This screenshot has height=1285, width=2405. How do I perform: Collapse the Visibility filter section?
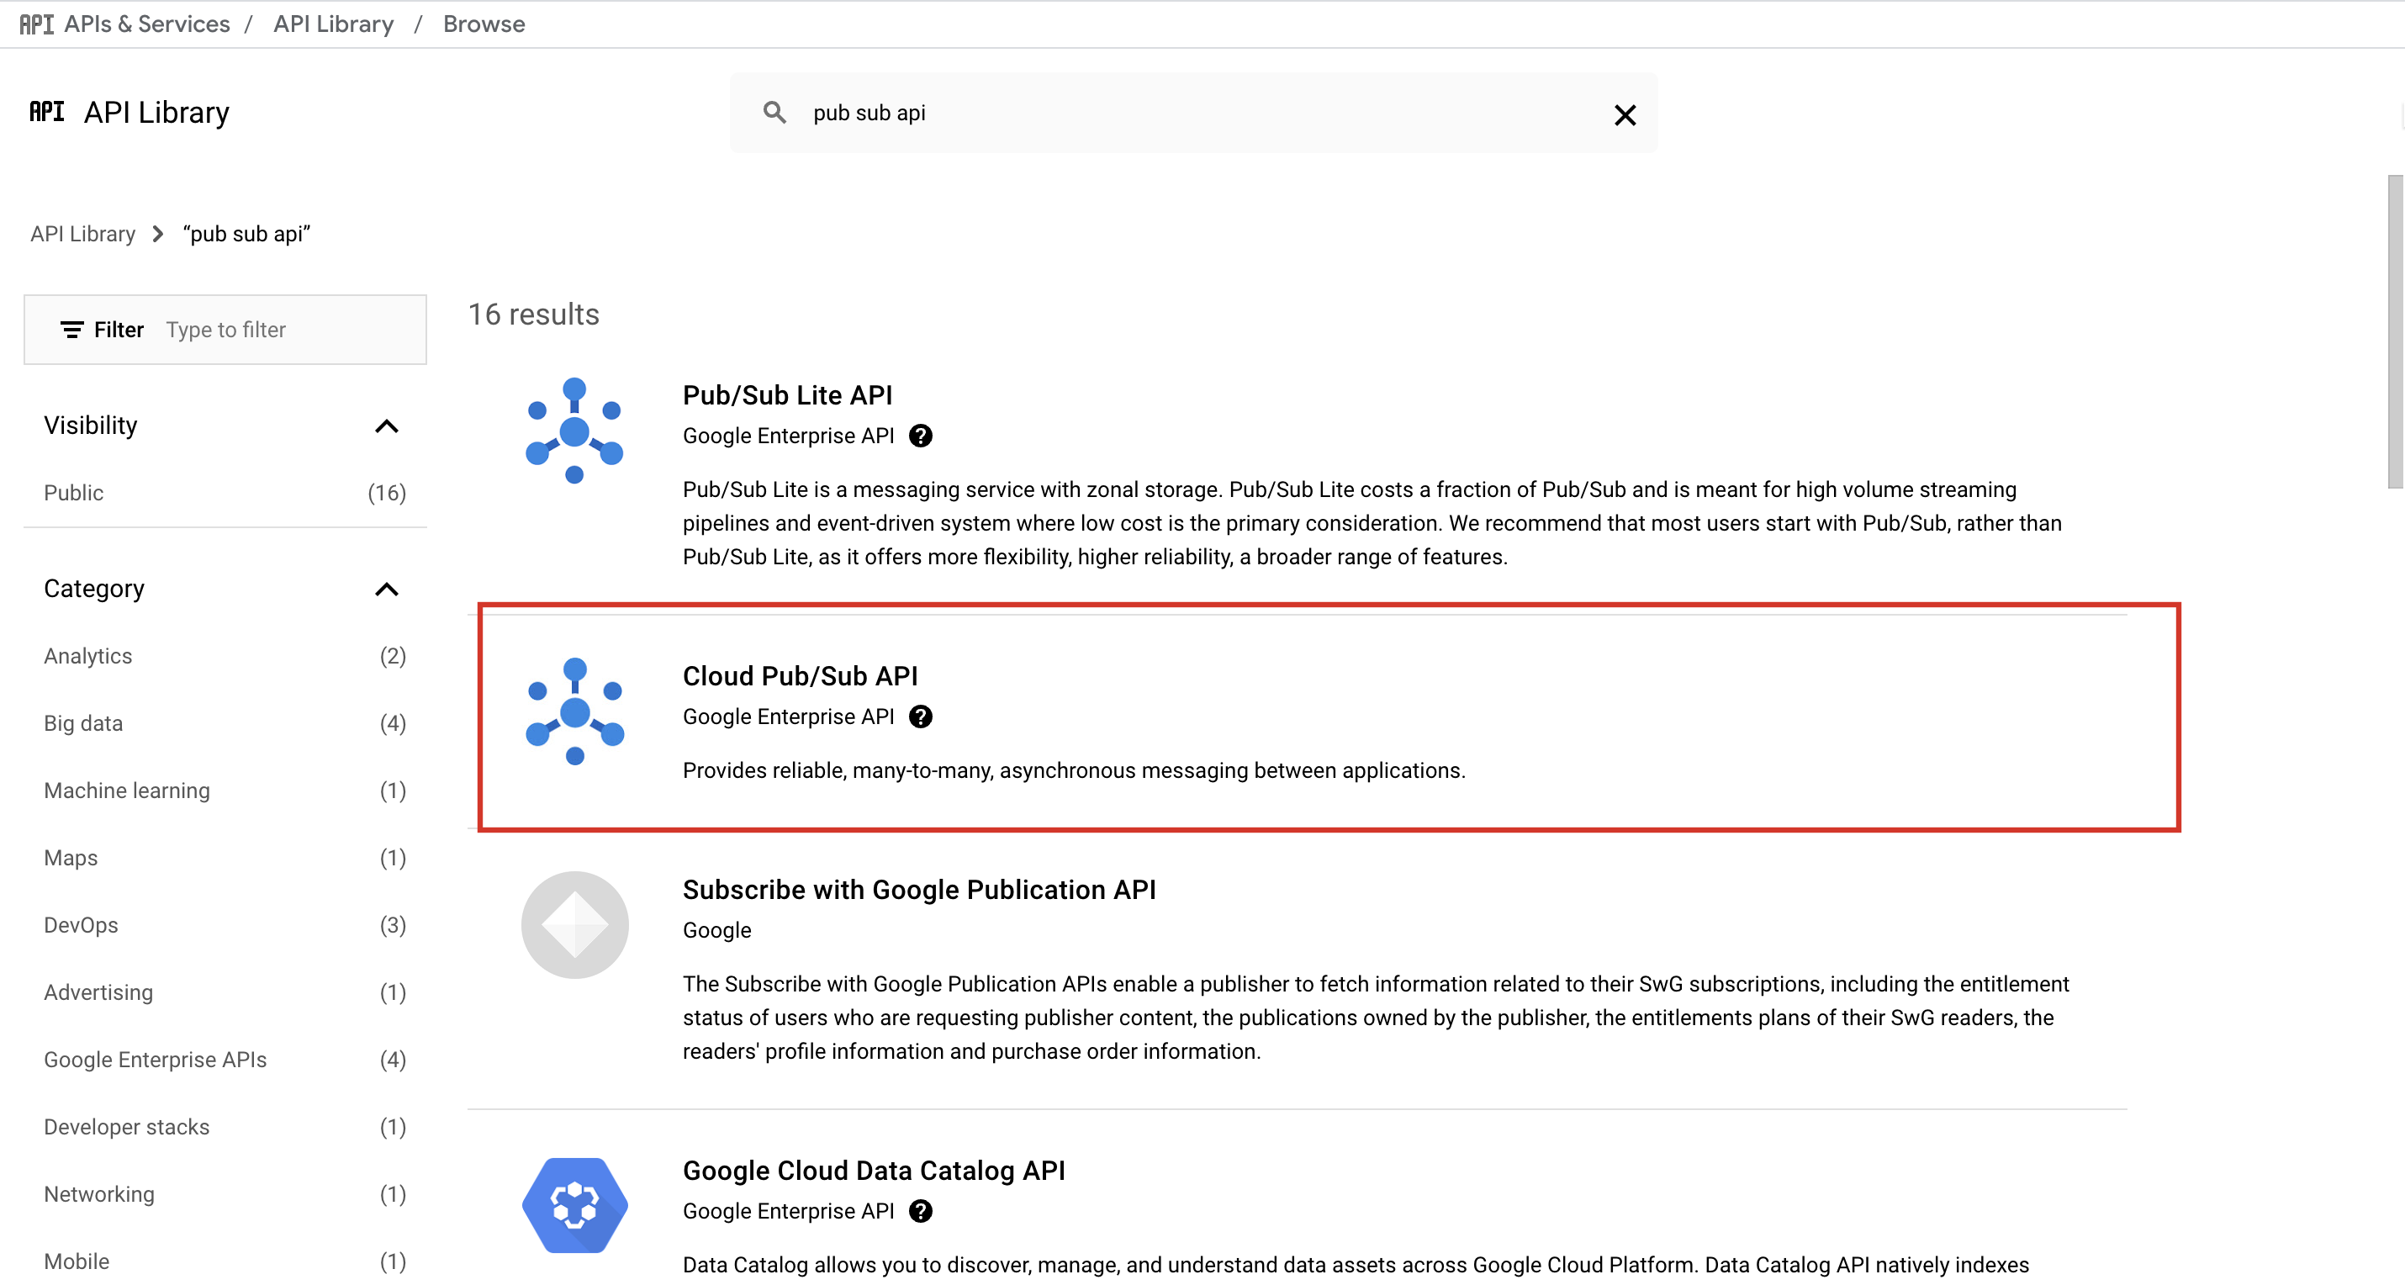pos(387,426)
